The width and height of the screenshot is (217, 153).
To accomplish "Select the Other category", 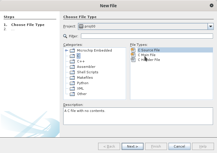I will (x=82, y=94).
